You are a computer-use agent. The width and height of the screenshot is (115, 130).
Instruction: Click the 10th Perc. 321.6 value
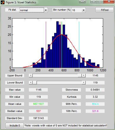[95, 111]
